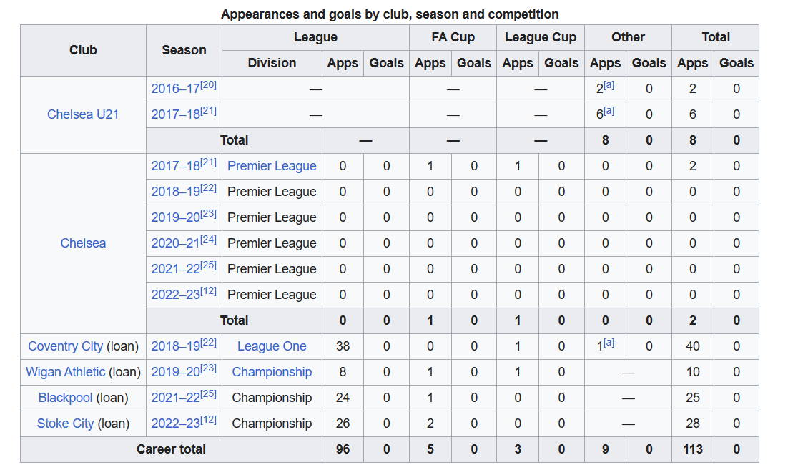798x470 pixels.
Task: Click the Career total 113 apps cell
Action: point(693,450)
